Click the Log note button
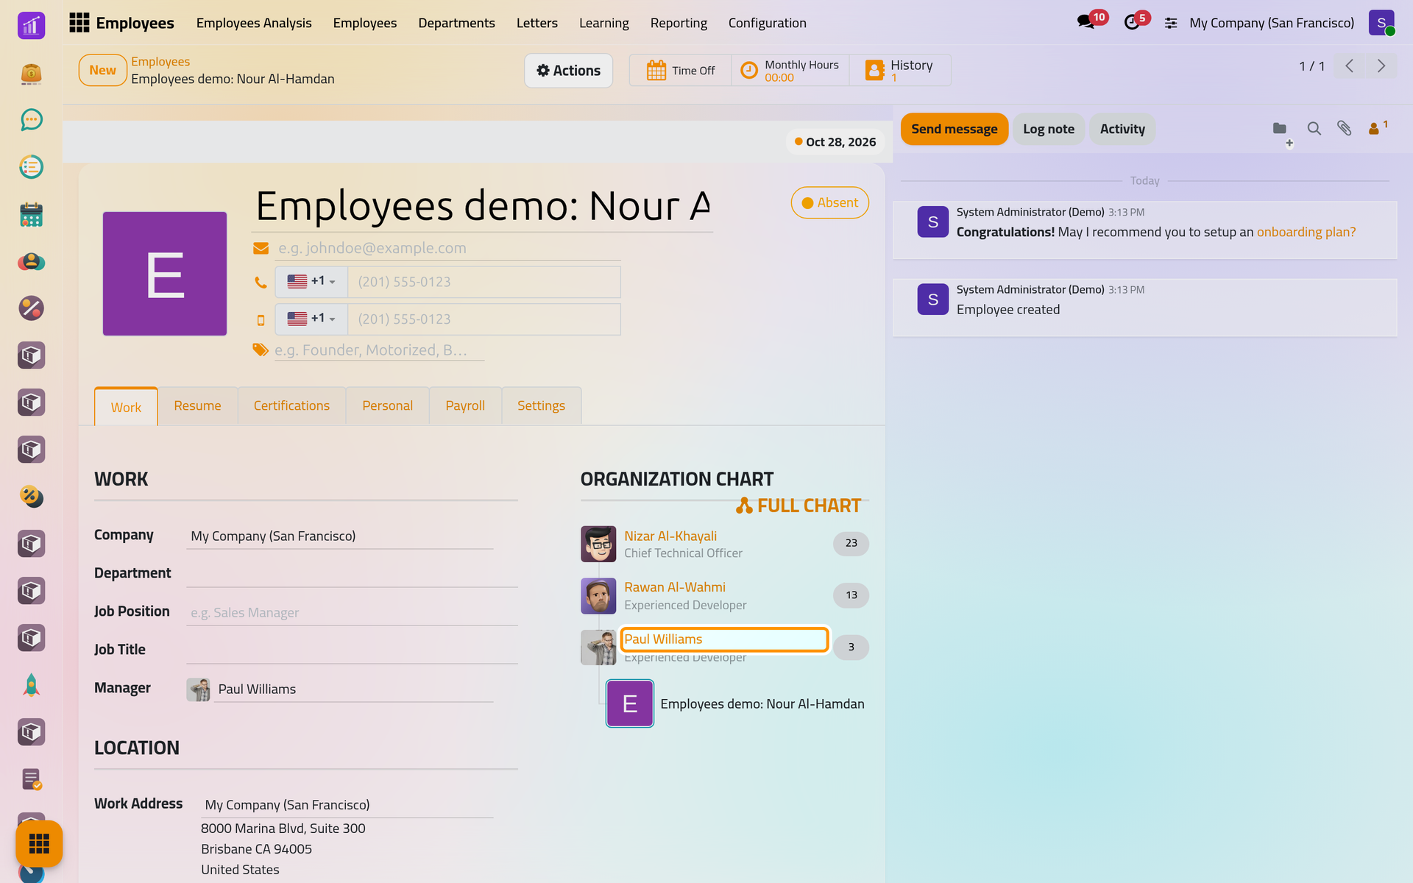 1048,129
